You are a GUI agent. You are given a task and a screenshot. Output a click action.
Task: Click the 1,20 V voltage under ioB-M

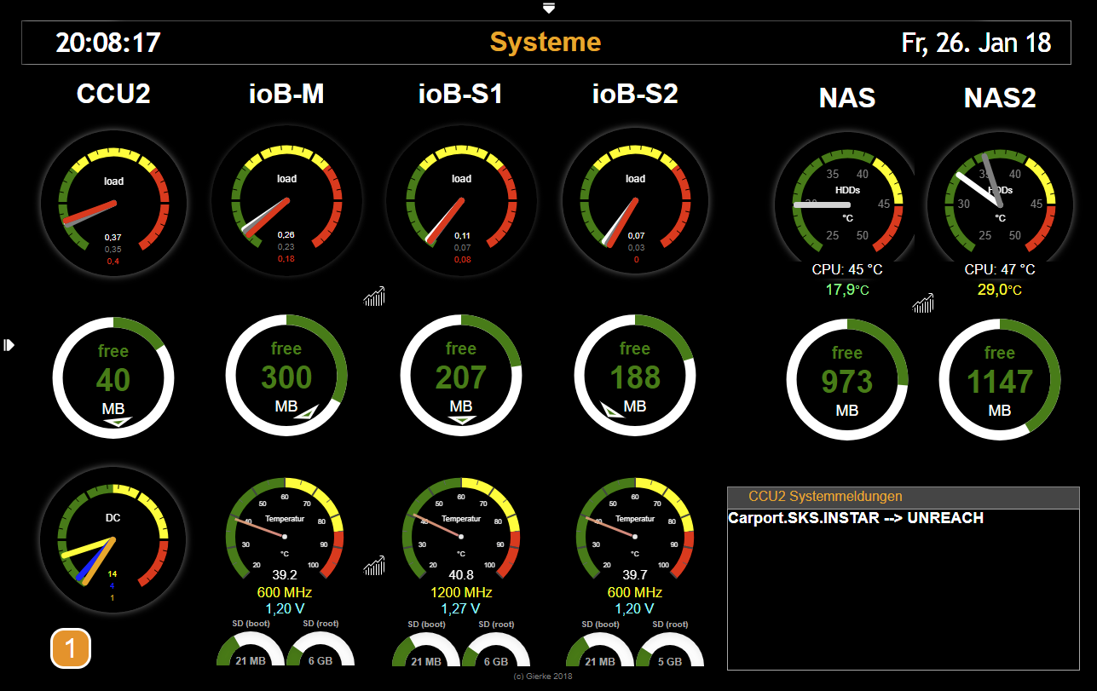(x=285, y=609)
